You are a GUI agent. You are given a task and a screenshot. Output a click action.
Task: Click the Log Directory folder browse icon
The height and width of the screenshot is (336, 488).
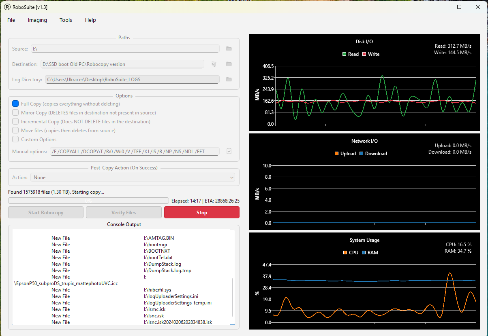coord(229,79)
